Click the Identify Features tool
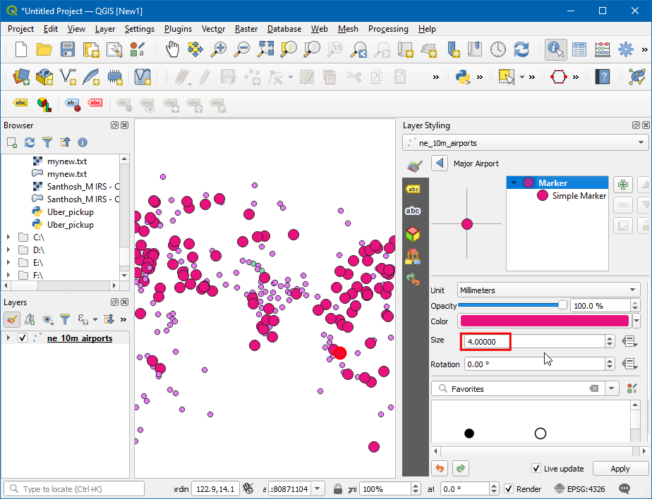 coord(555,49)
